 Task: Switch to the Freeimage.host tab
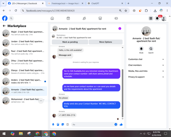point(66,3)
